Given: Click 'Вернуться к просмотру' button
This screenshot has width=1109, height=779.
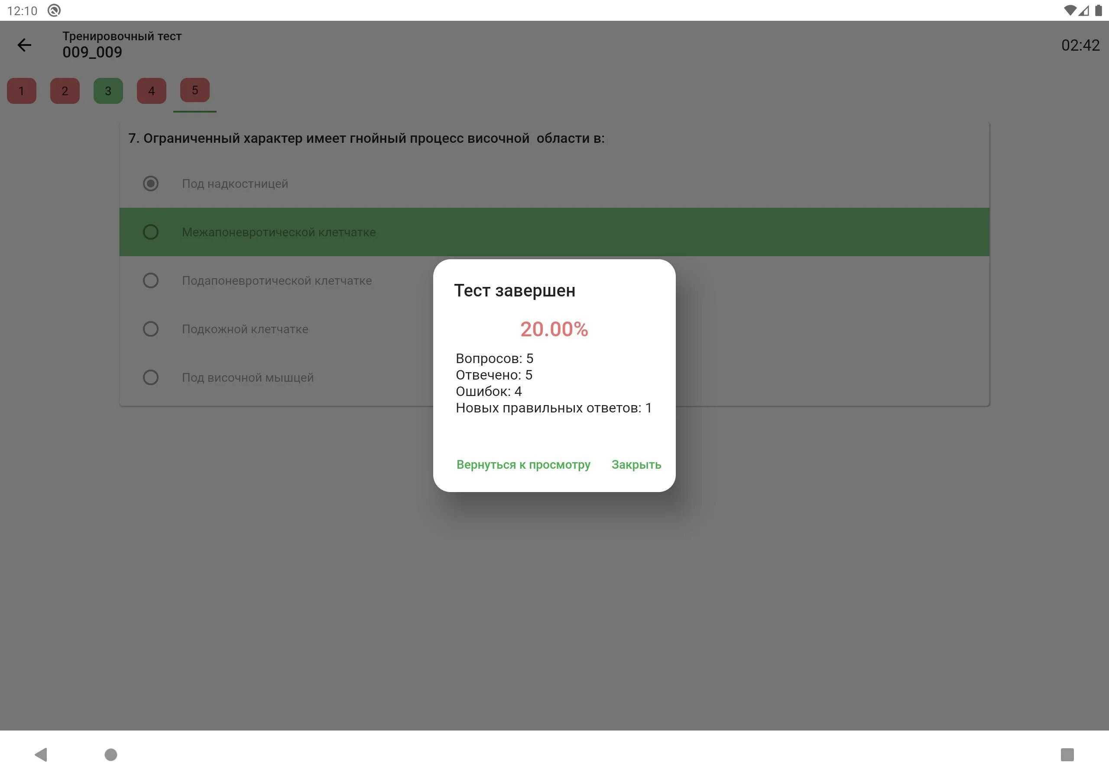Looking at the screenshot, I should [523, 464].
